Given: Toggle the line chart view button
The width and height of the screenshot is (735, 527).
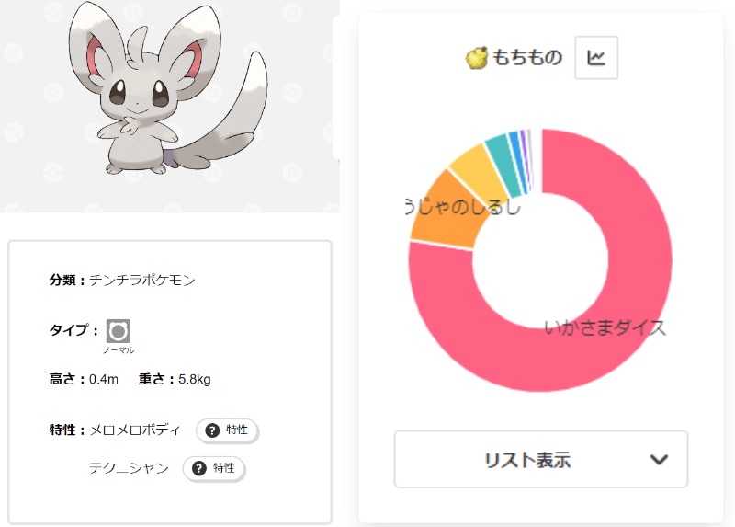Looking at the screenshot, I should click(x=596, y=58).
